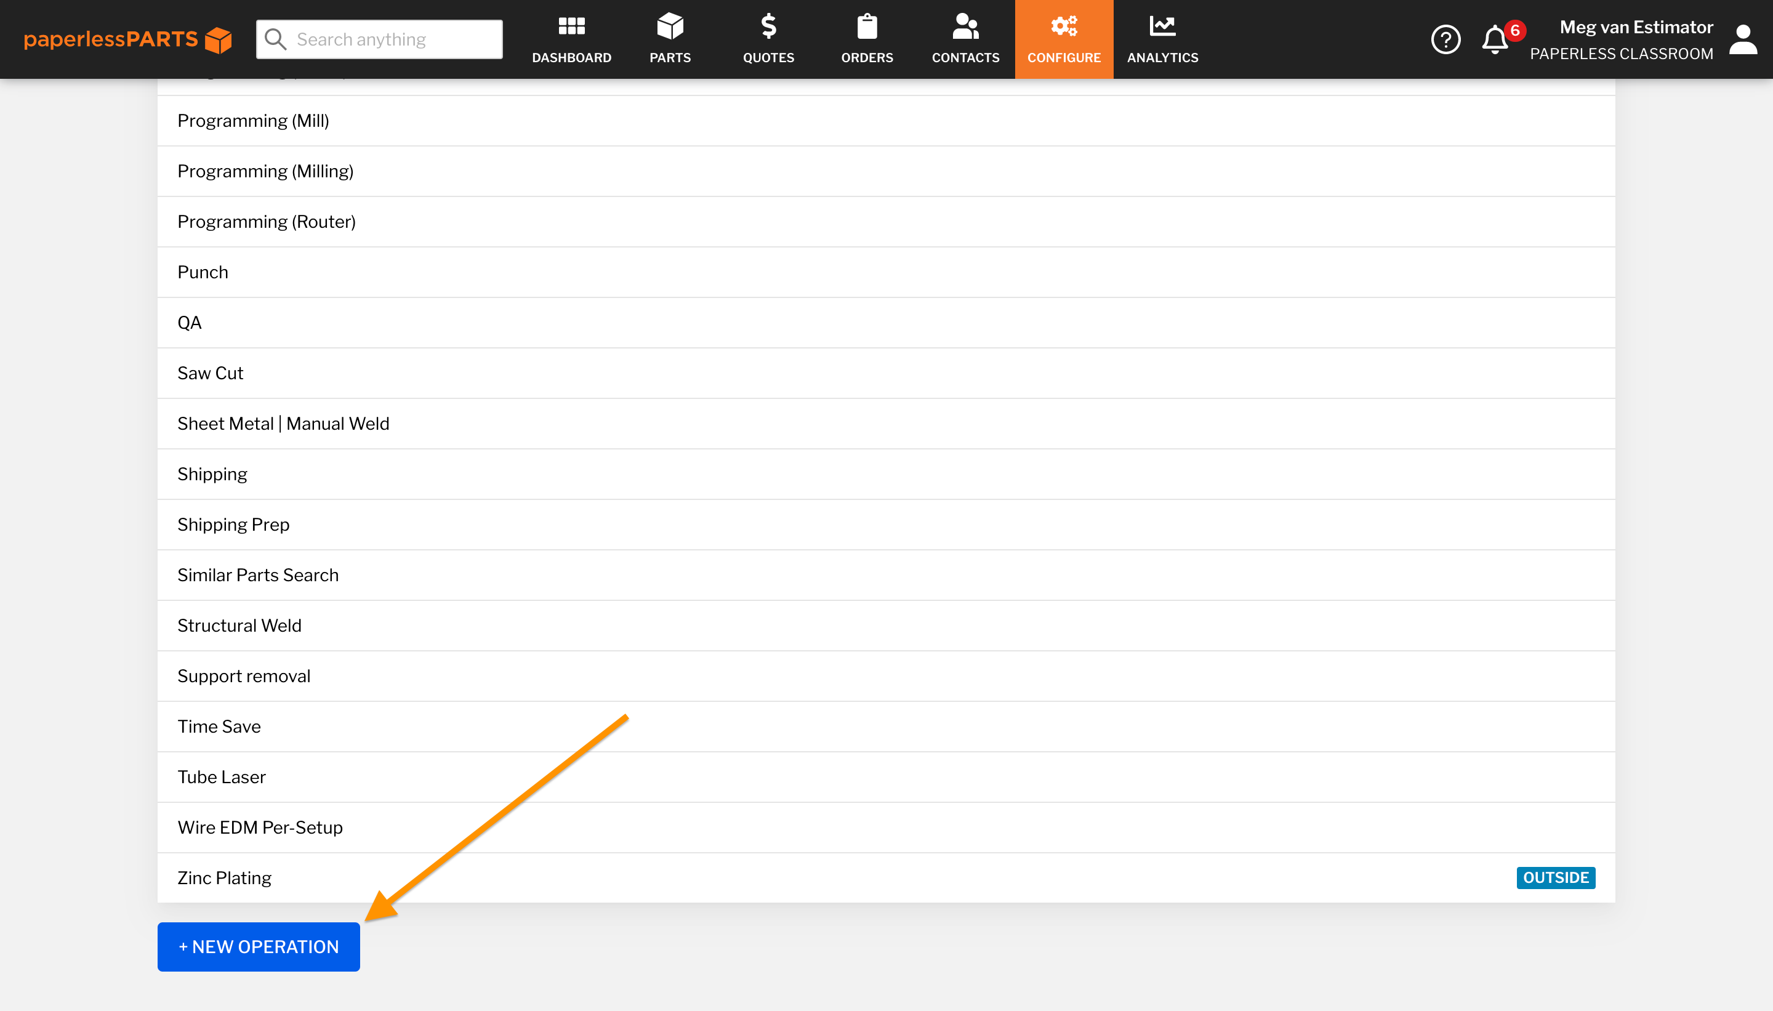Open Contacts people icon

965,26
